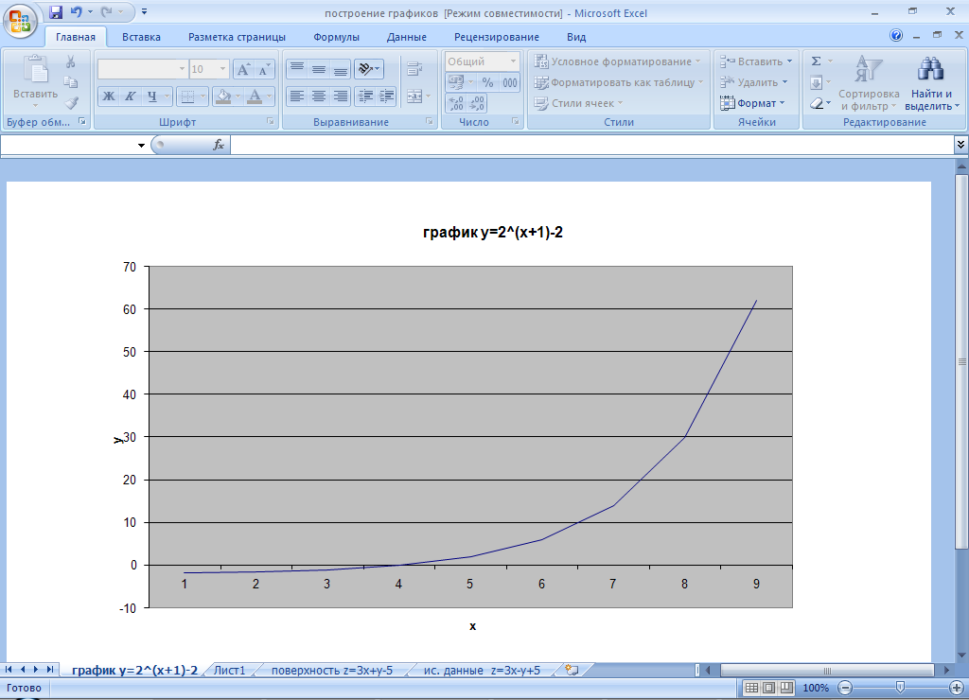Switch to Page Layout view in status bar
Image resolution: width=969 pixels, height=700 pixels.
point(769,688)
